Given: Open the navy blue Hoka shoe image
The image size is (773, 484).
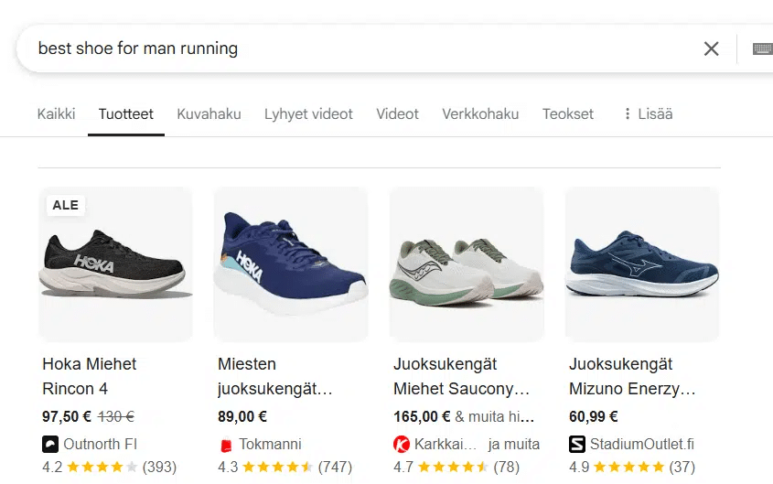Looking at the screenshot, I should tap(291, 264).
